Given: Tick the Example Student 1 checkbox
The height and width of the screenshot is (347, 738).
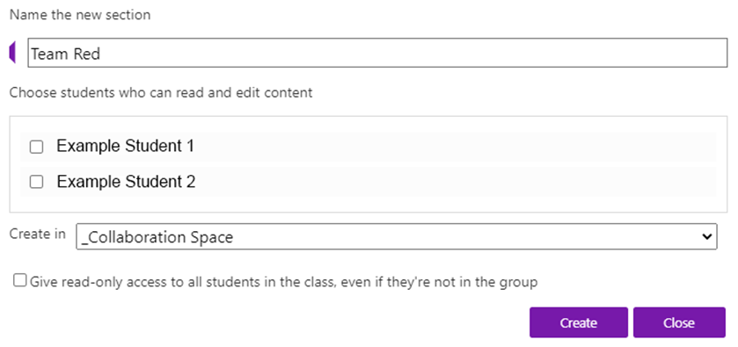Looking at the screenshot, I should coord(36,148).
